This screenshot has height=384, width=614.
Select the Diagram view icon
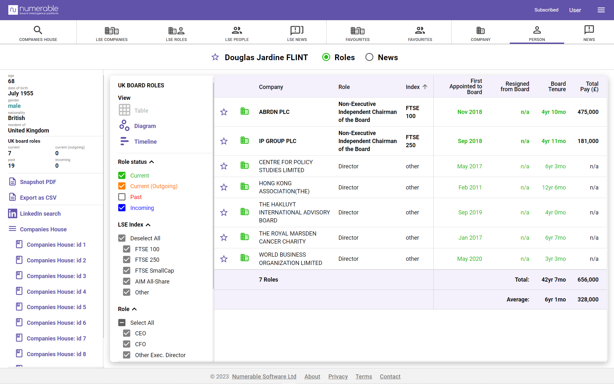[124, 125]
